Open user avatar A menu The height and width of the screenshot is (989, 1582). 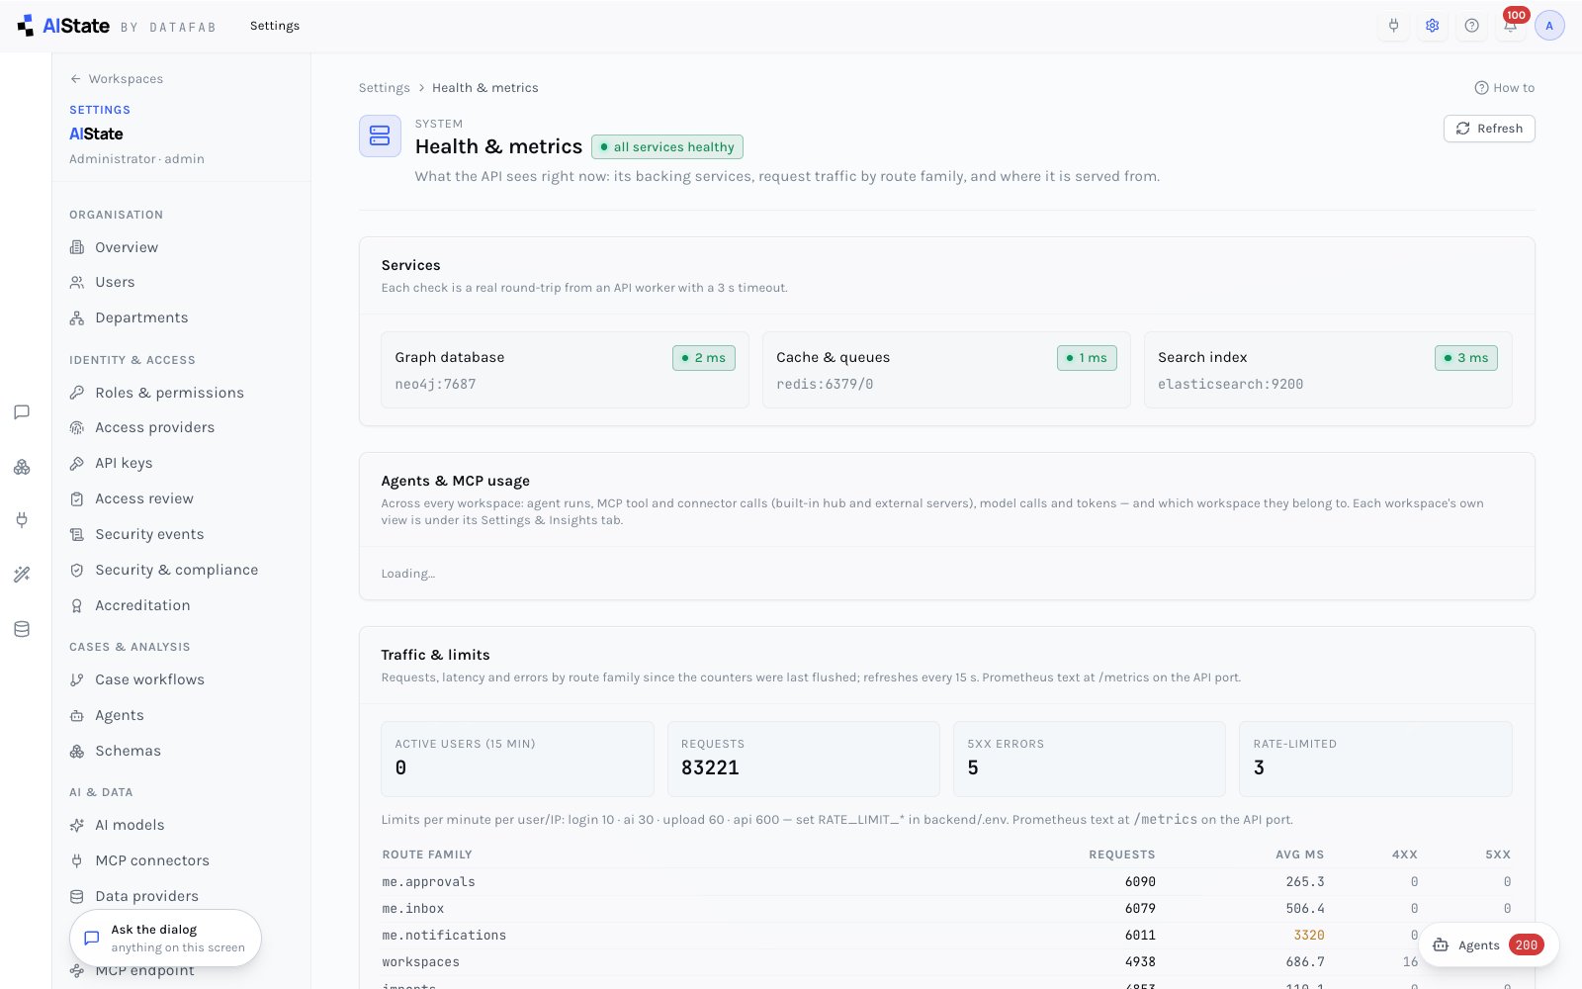pos(1549,26)
